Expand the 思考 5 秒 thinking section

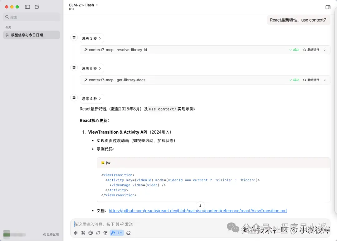(92, 68)
